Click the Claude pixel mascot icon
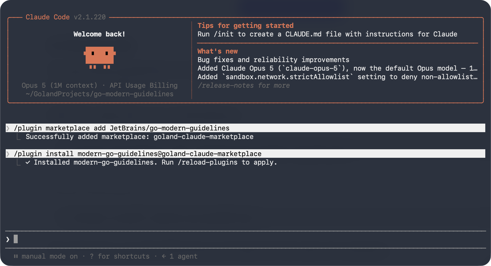 coord(100,58)
